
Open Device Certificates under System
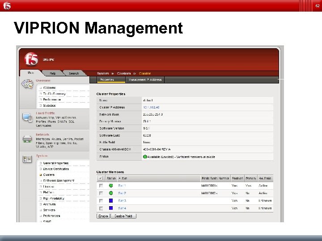point(56,169)
